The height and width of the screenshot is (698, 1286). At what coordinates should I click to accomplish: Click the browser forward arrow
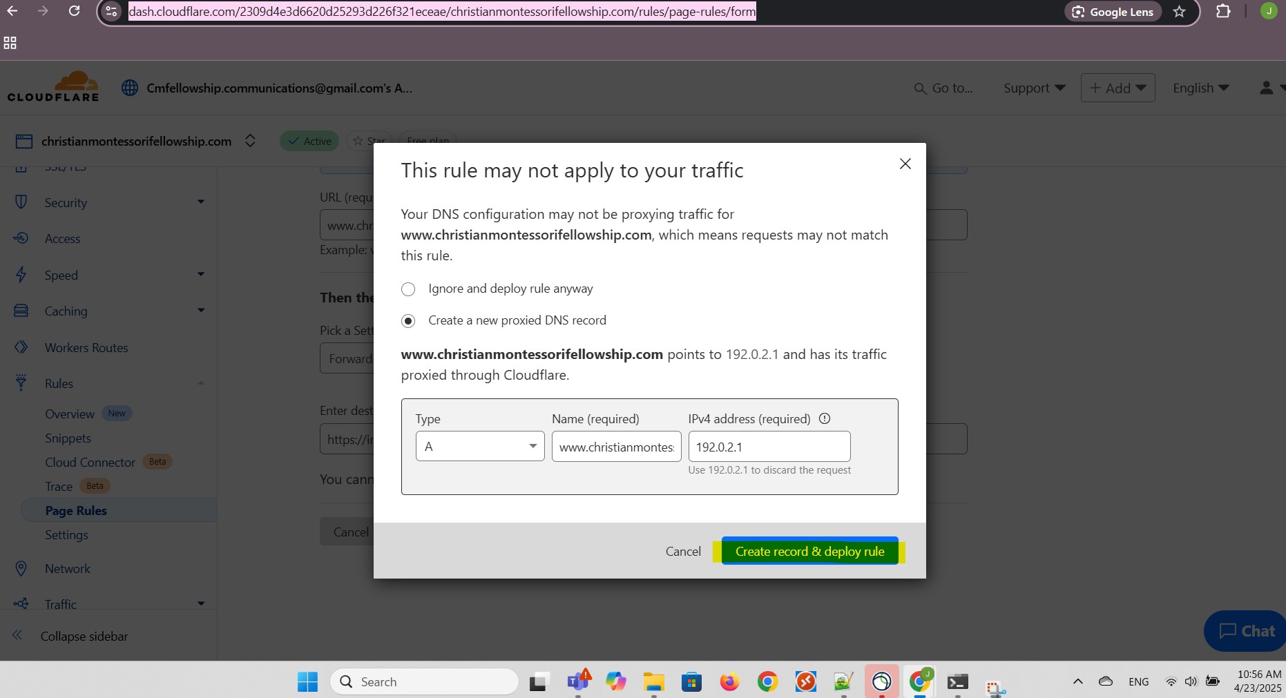(43, 11)
